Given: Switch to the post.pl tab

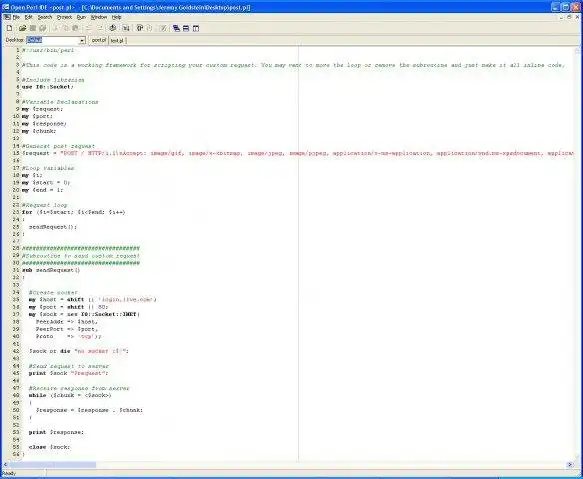Looking at the screenshot, I should coord(99,40).
